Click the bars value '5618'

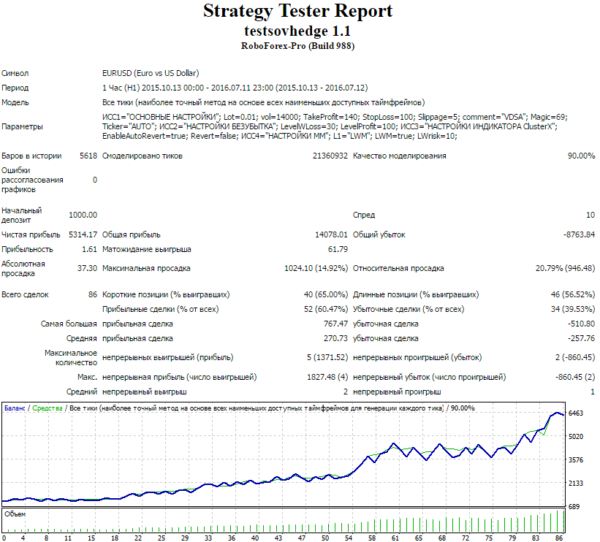tap(88, 156)
